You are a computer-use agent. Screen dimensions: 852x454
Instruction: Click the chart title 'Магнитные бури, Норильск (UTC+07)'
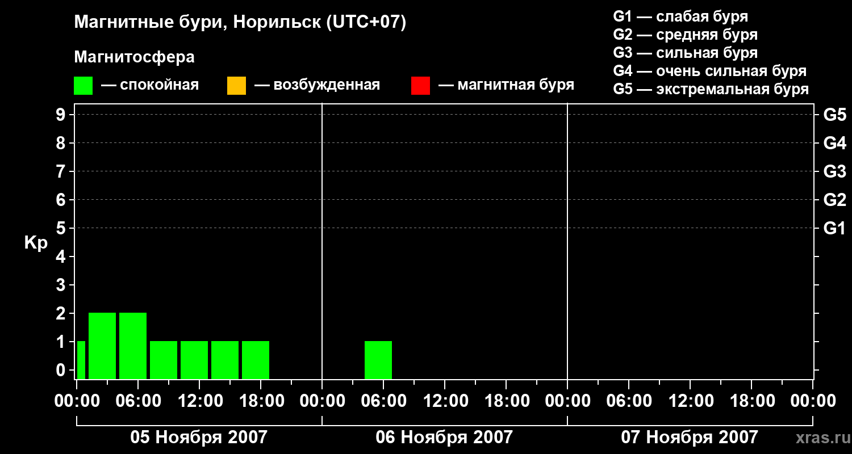(x=240, y=23)
